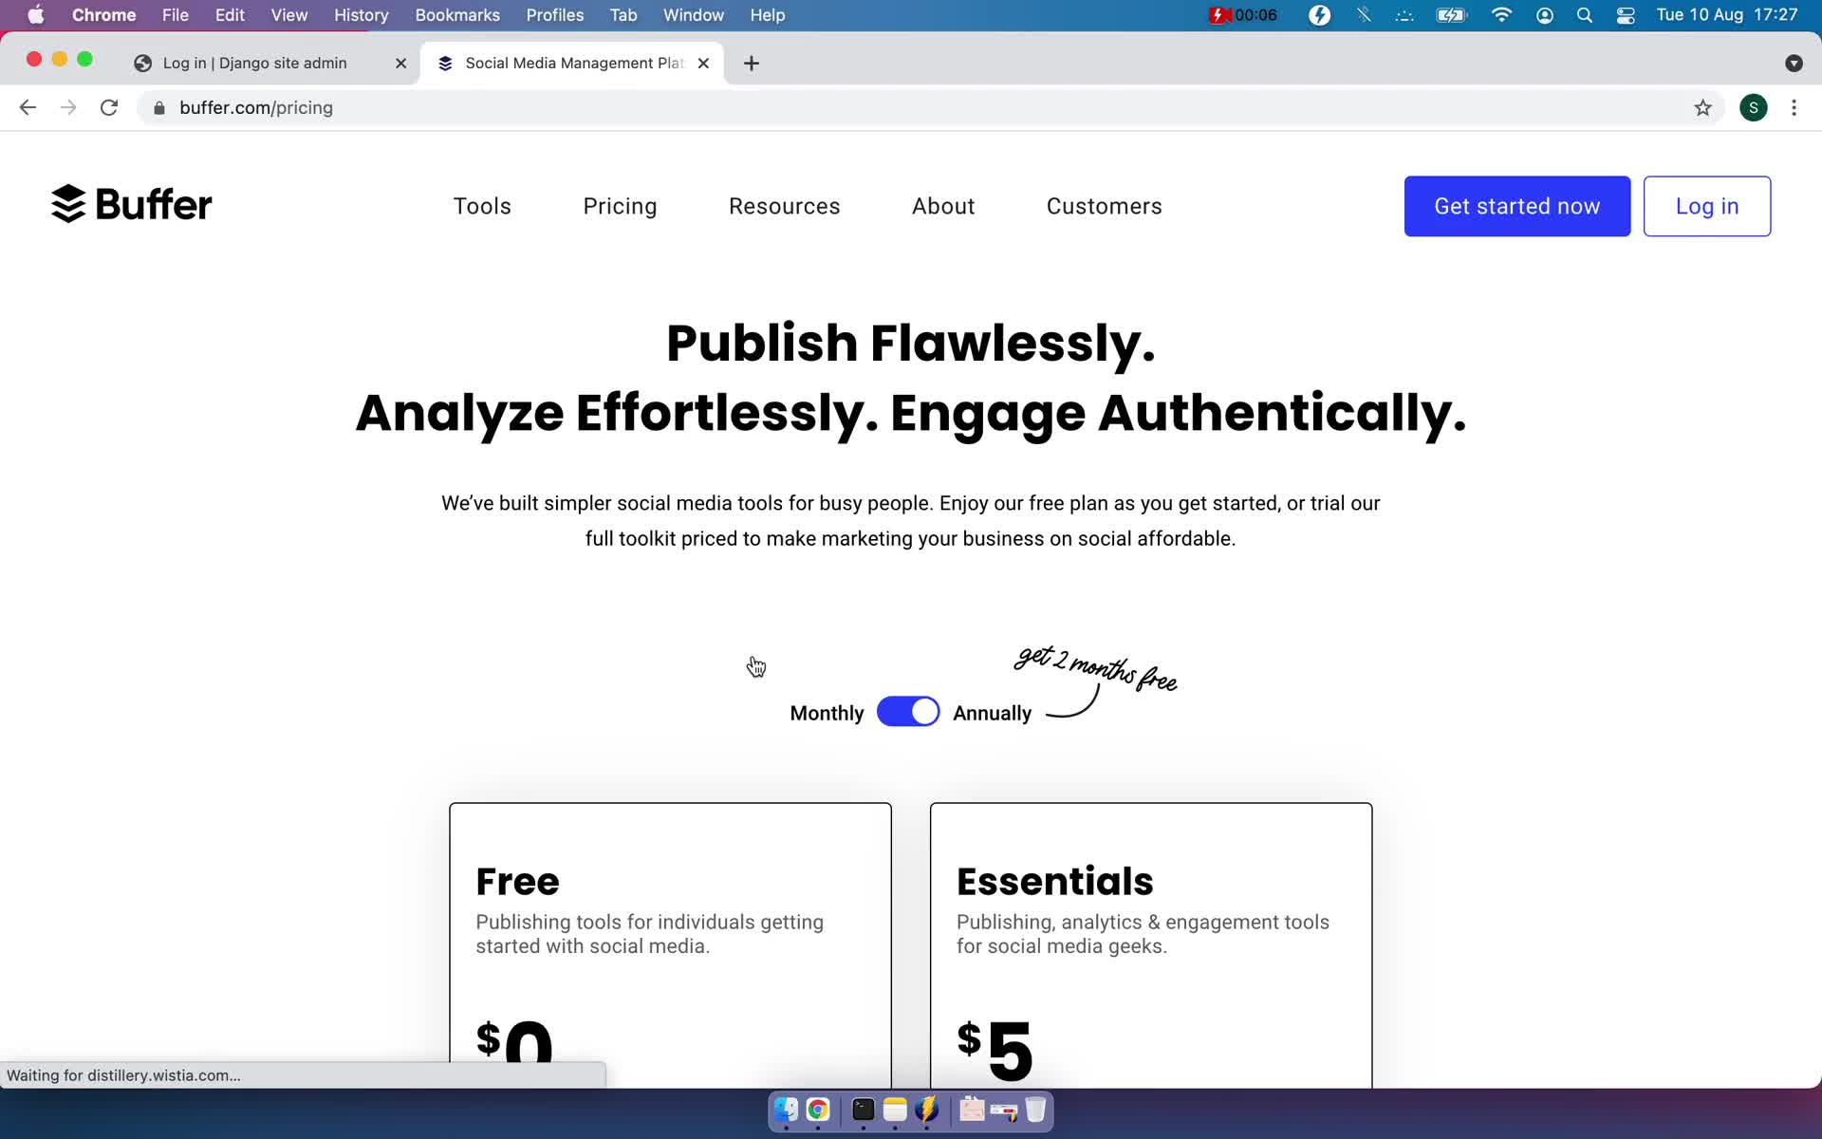1822x1139 pixels.
Task: Open the Pricing menu item
Action: pyautogui.click(x=621, y=206)
